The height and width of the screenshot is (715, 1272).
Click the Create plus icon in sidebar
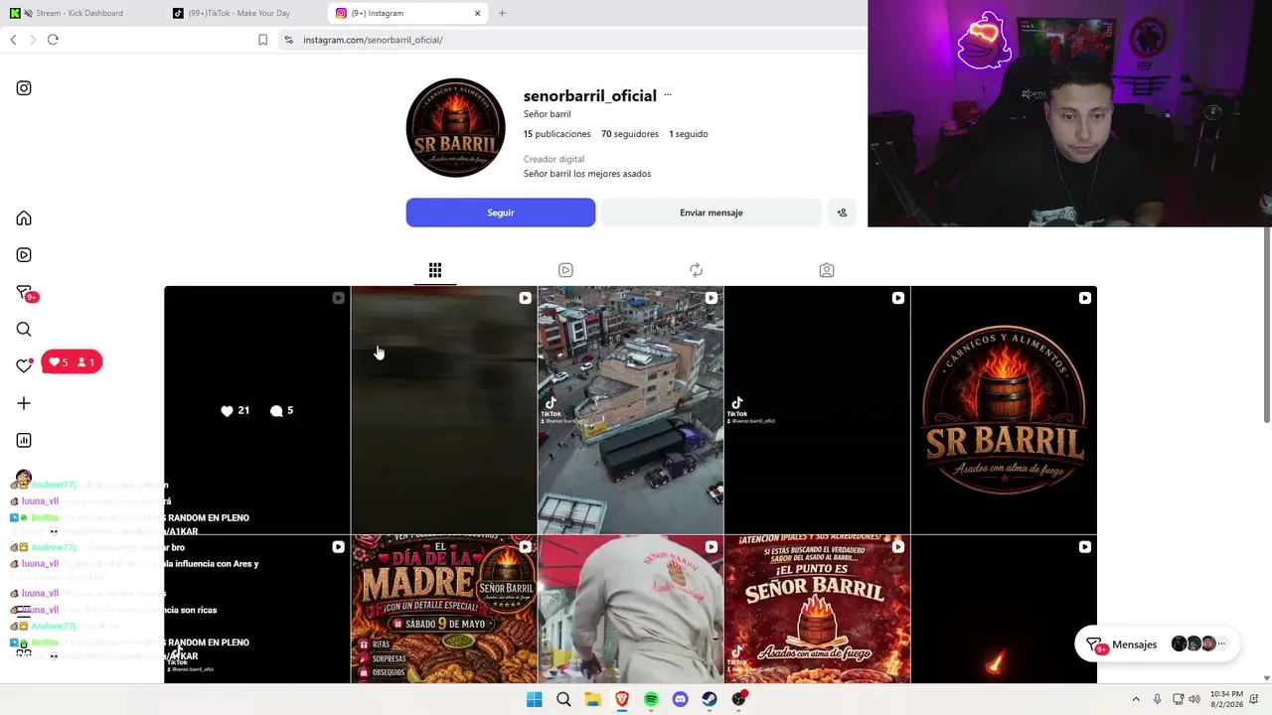coord(24,403)
